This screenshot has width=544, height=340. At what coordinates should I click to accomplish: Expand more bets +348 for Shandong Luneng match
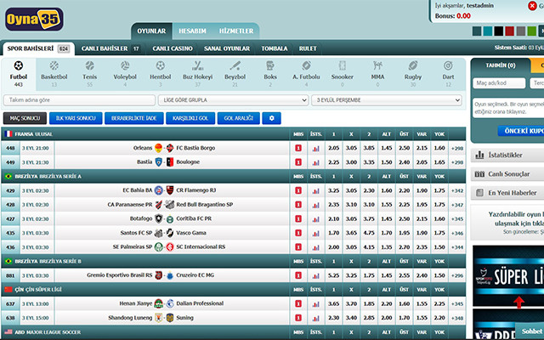(457, 318)
